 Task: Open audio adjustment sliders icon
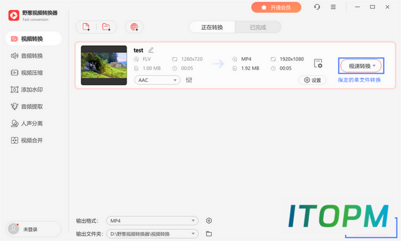coord(189,80)
